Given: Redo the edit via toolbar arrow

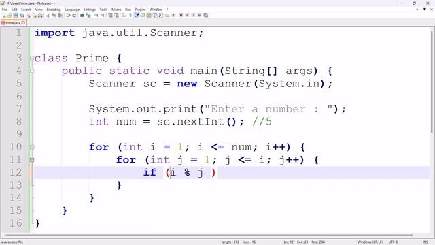Looking at the screenshot, I should point(74,15).
